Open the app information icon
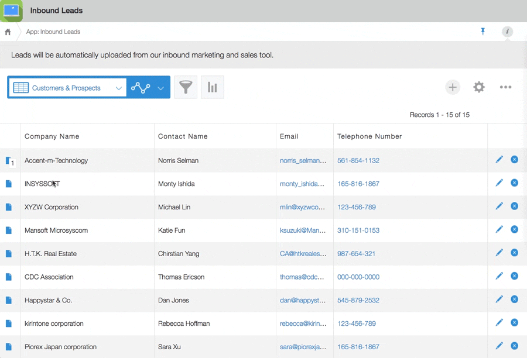This screenshot has height=358, width=527. (x=507, y=32)
